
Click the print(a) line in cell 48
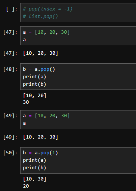pos(34,77)
